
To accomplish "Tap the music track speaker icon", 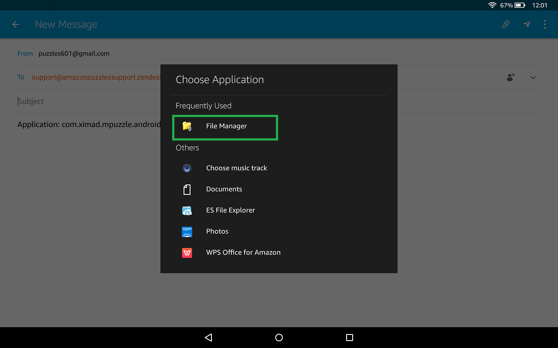I will click(187, 168).
